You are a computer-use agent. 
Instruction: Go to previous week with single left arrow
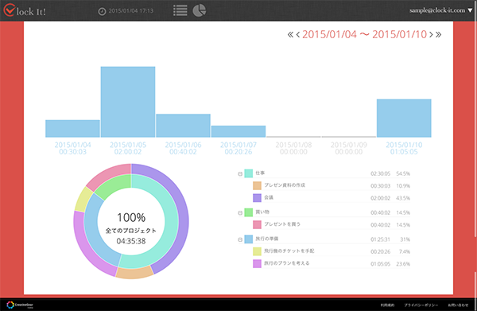coord(298,35)
